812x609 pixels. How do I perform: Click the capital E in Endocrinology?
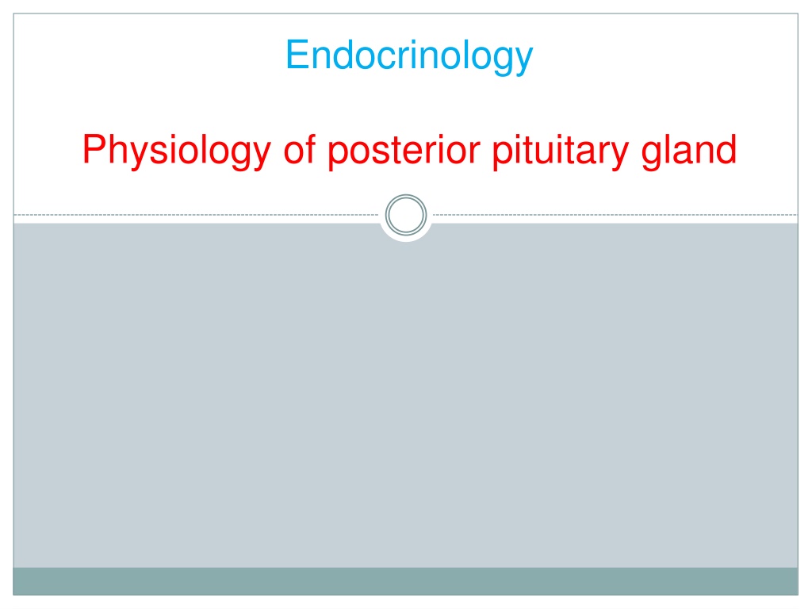pyautogui.click(x=297, y=55)
